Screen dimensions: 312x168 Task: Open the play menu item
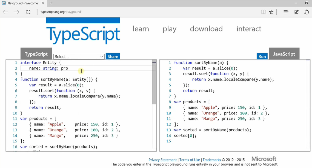[x=170, y=29]
